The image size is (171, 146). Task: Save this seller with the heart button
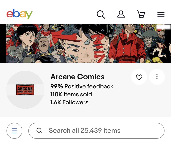pos(139,77)
